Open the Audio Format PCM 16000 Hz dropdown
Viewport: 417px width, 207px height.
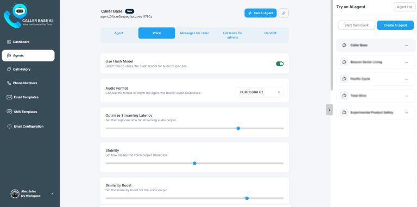pyautogui.click(x=260, y=92)
